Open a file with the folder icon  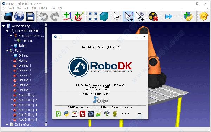click(x=8, y=16)
